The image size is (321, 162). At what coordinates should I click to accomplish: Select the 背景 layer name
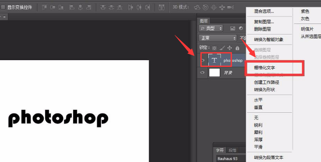[228, 73]
